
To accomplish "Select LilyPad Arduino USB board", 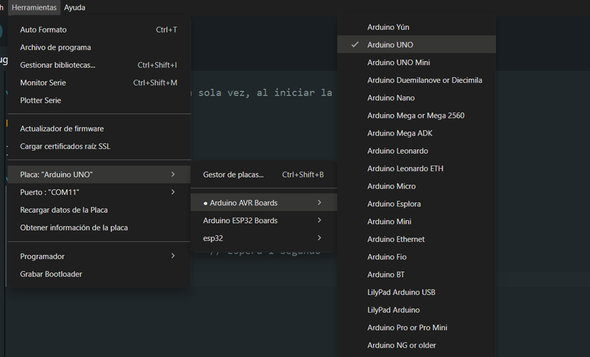I will (x=416, y=292).
